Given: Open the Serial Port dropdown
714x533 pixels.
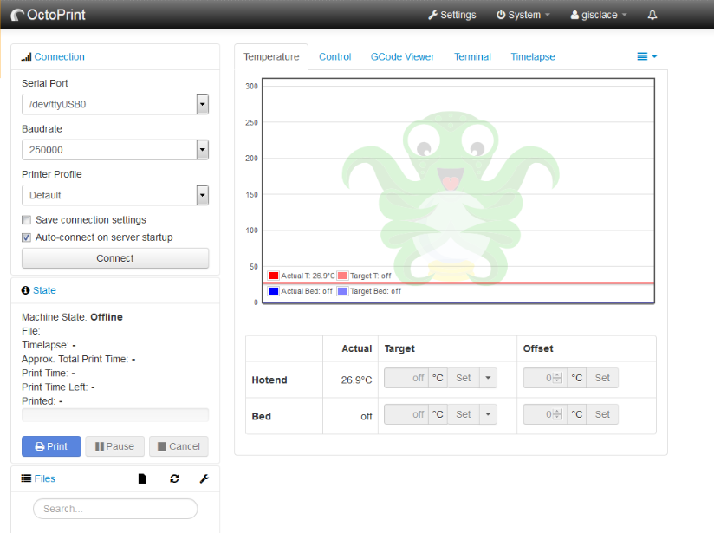Looking at the screenshot, I should [115, 104].
